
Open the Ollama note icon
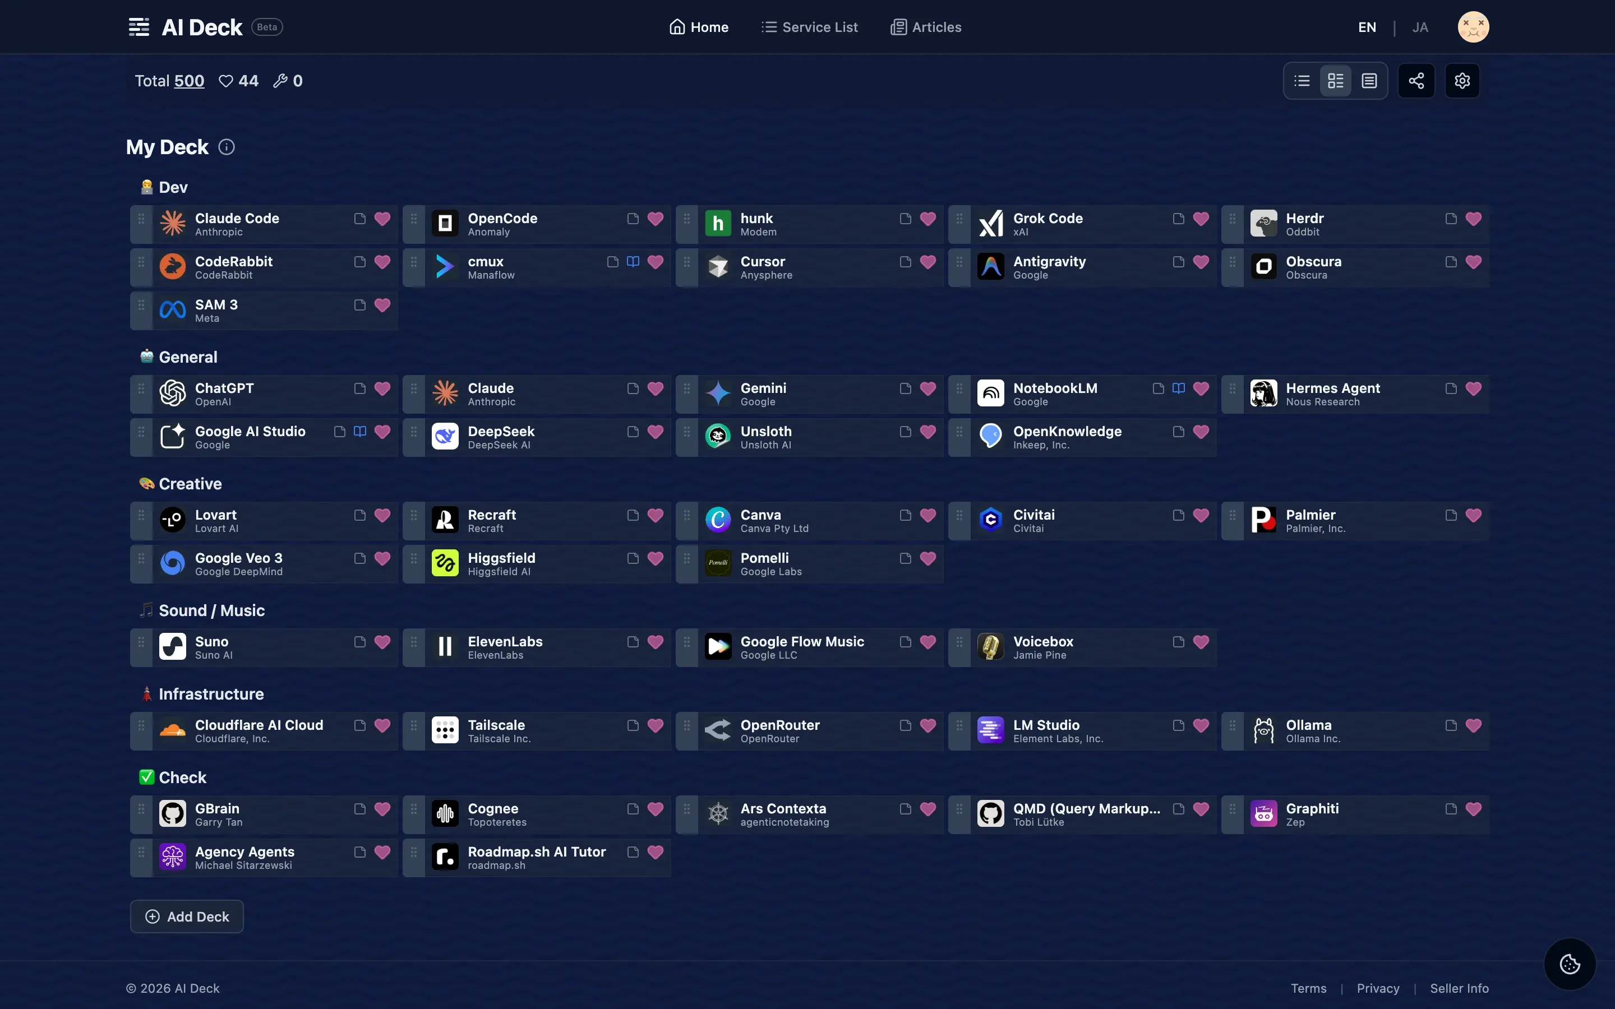pyautogui.click(x=1451, y=725)
